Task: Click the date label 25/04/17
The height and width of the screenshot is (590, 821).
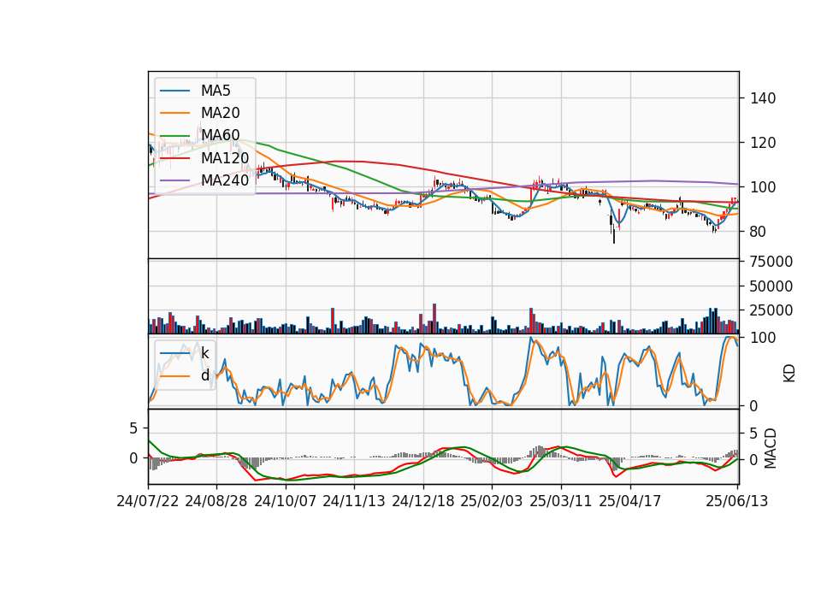Action: click(630, 501)
